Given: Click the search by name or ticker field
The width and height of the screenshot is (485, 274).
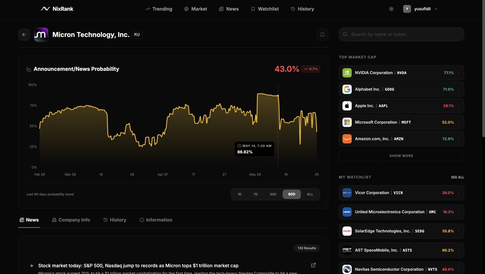Looking at the screenshot, I should click(x=401, y=34).
